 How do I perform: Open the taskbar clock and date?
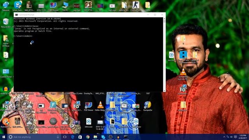(x=243, y=137)
